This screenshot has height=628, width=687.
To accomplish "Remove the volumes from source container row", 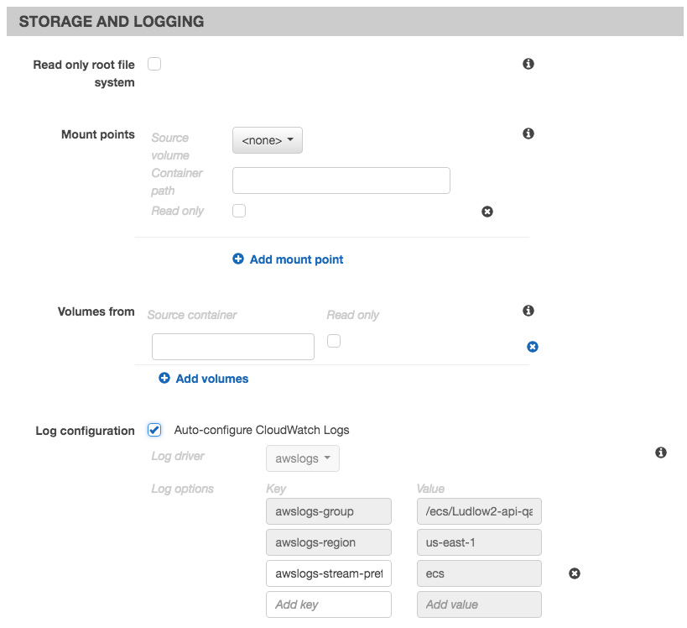I will tap(533, 347).
